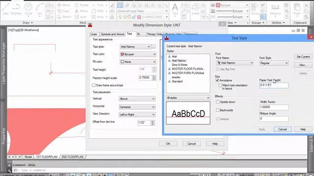The height and width of the screenshot is (176, 314).
Task: Click layer color swatch in layer dropdown
Action: [x=139, y=17]
